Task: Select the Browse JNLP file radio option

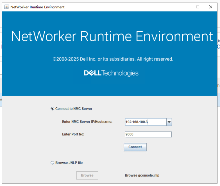Action: click(52, 163)
